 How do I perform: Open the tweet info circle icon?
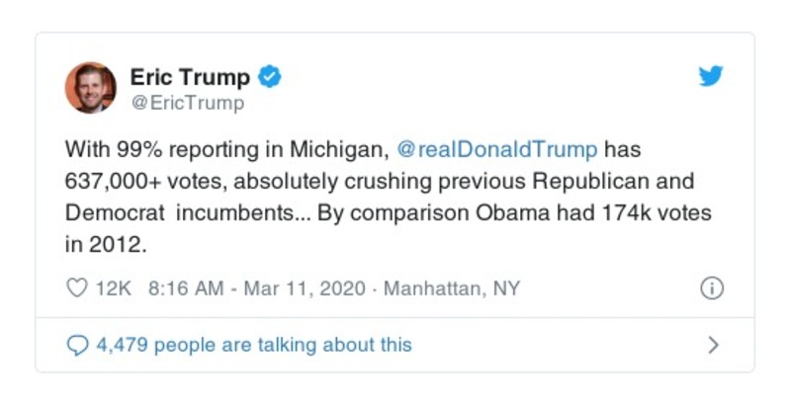pyautogui.click(x=711, y=288)
